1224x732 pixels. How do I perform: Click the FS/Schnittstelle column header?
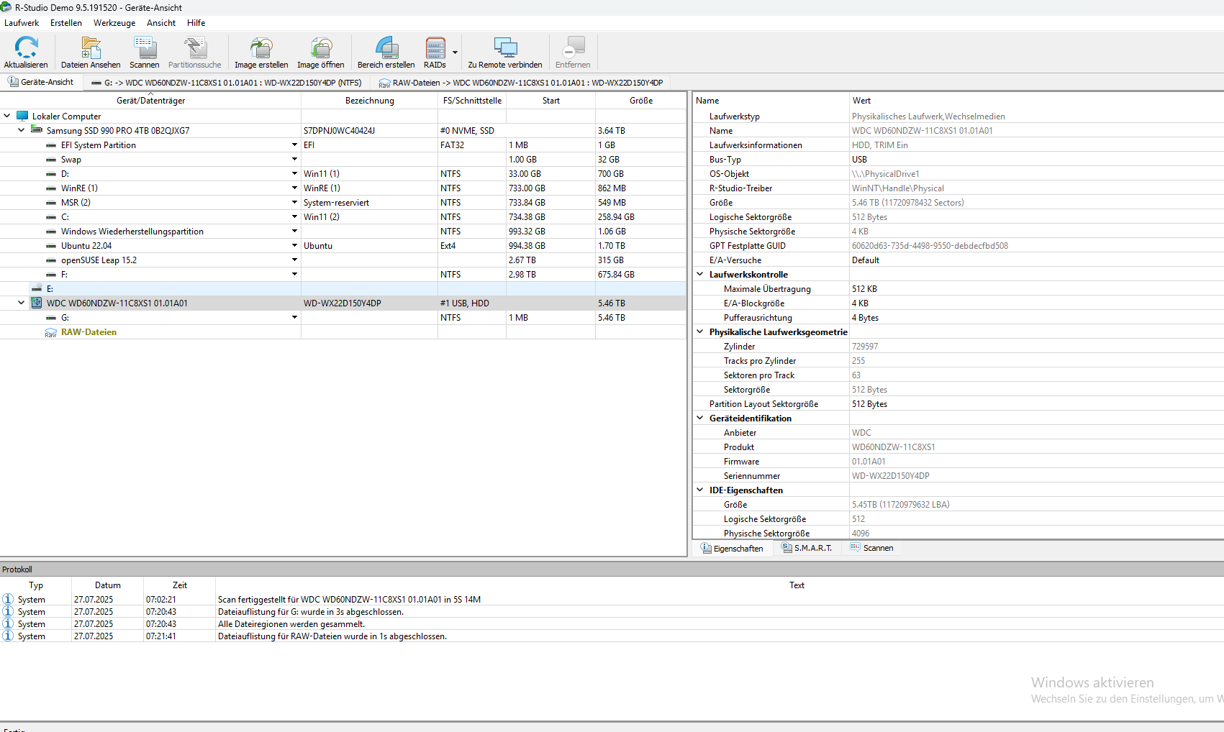(472, 101)
